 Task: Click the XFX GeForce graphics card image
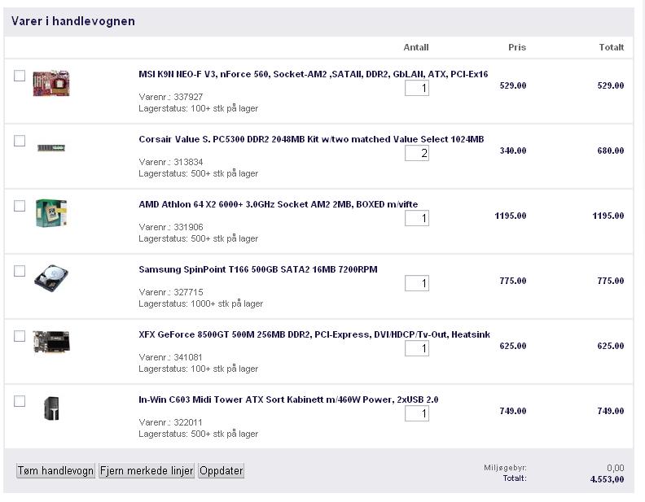click(51, 342)
